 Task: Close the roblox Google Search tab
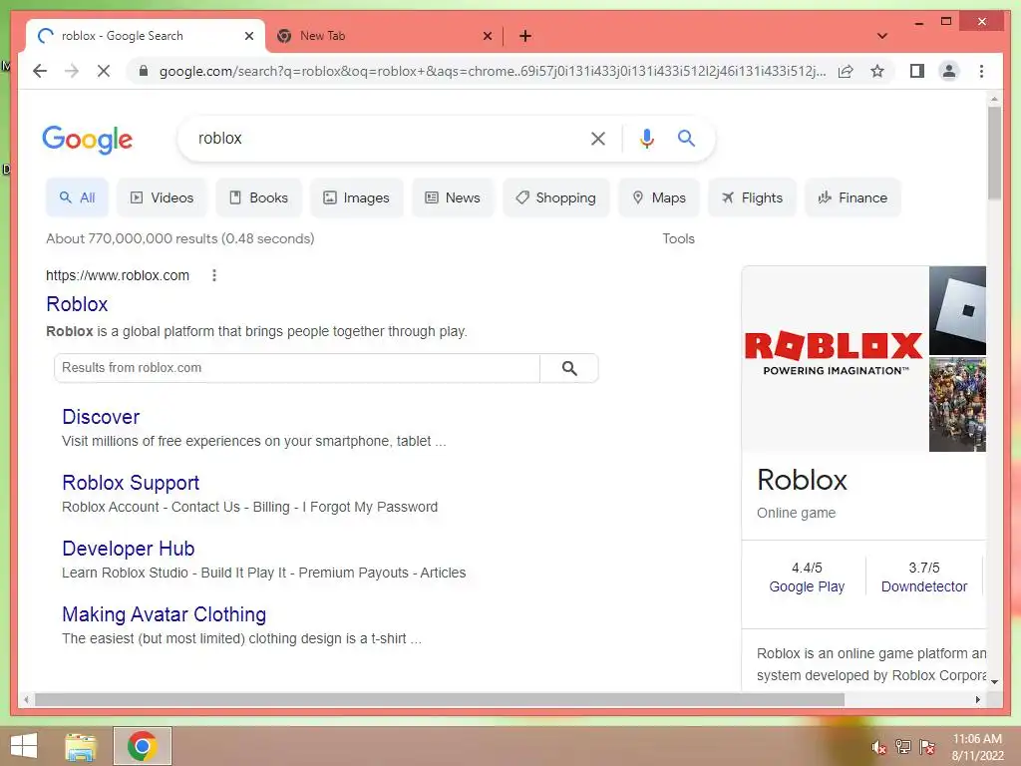(248, 36)
